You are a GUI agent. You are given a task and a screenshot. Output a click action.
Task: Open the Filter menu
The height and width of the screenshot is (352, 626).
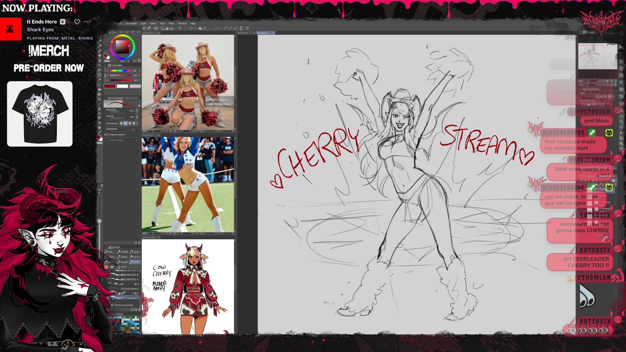pyautogui.click(x=171, y=23)
